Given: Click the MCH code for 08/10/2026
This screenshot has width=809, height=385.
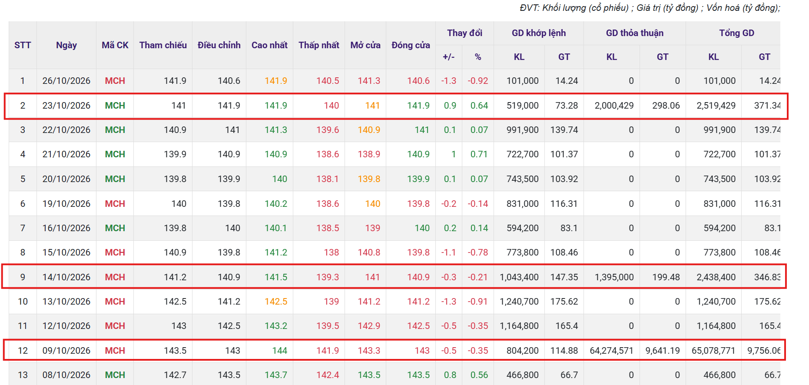Looking at the screenshot, I should pos(115,375).
